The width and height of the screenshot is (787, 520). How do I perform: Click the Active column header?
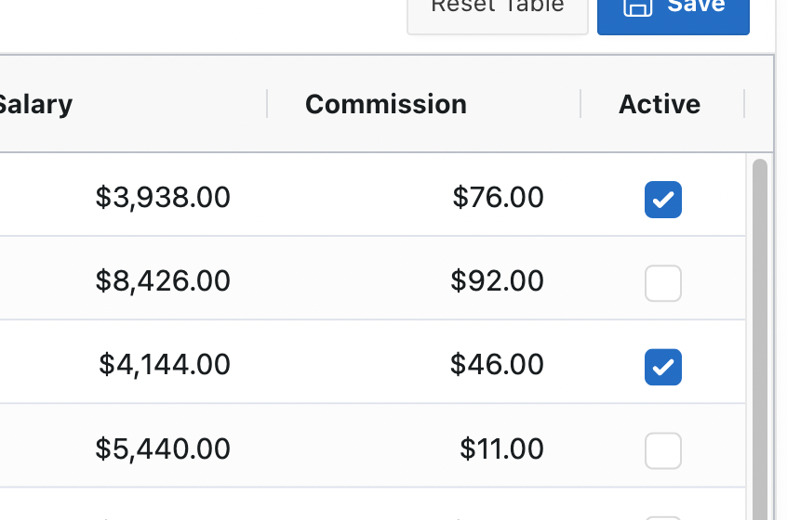pyautogui.click(x=660, y=104)
